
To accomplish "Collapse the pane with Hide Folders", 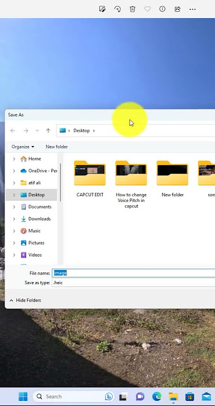I will click(25, 301).
